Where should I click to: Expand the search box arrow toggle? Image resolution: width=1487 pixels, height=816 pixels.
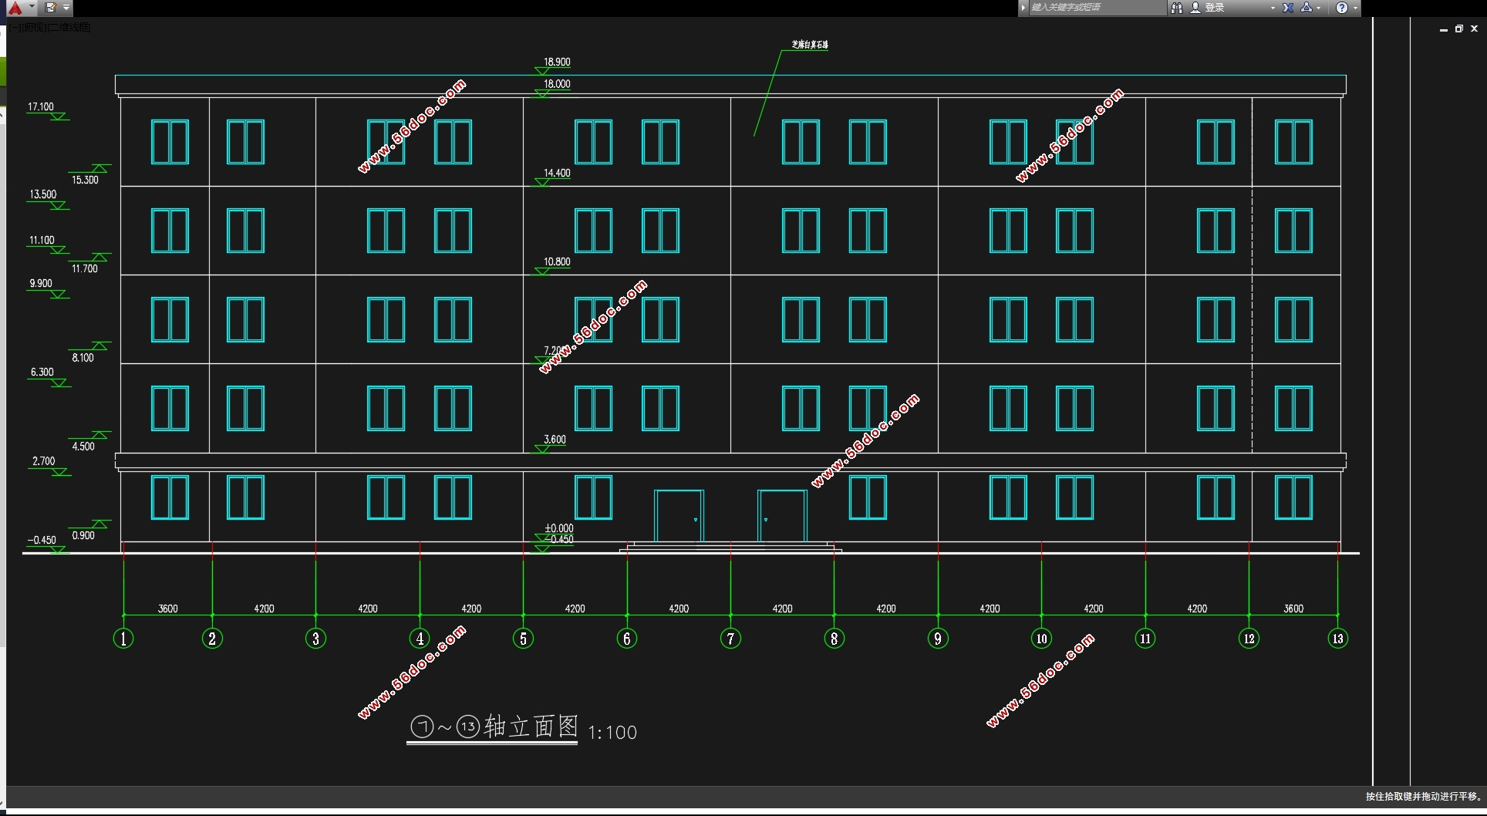[x=1023, y=8]
